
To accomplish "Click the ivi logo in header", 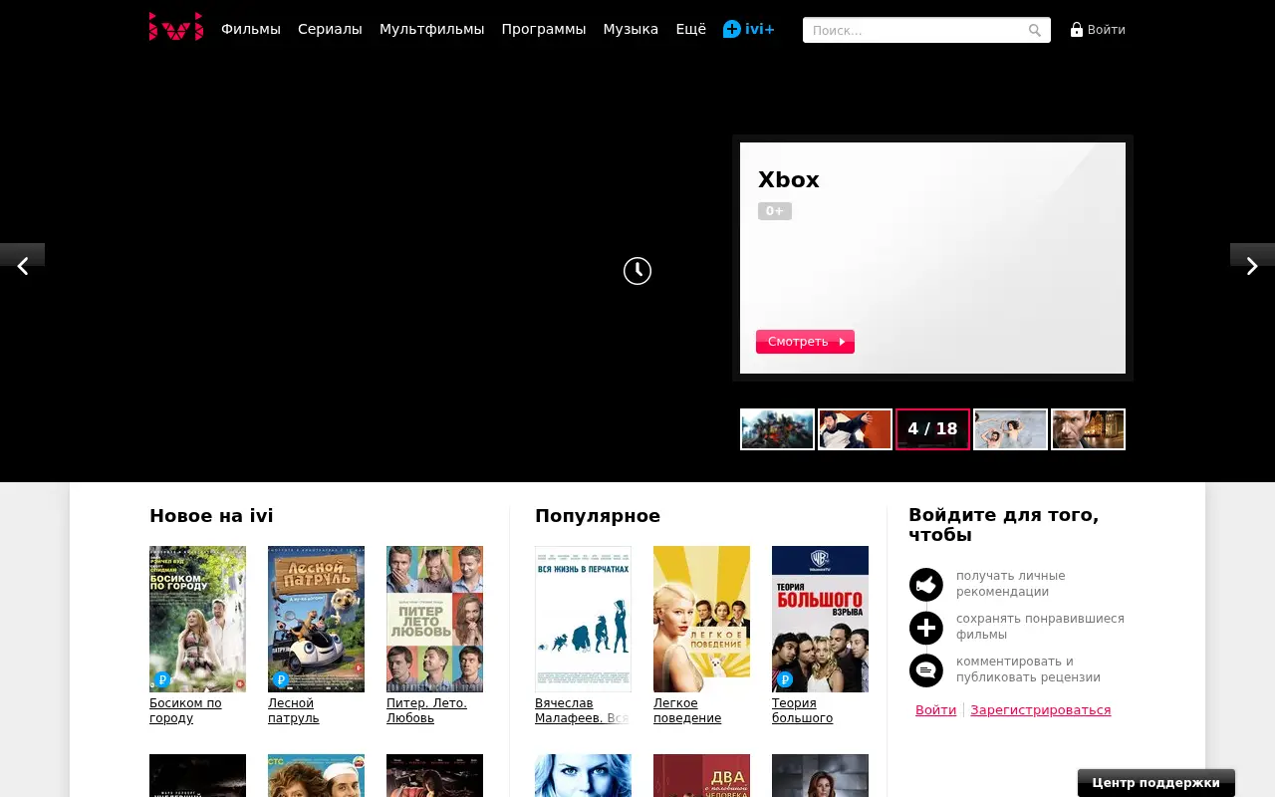I will tap(176, 27).
